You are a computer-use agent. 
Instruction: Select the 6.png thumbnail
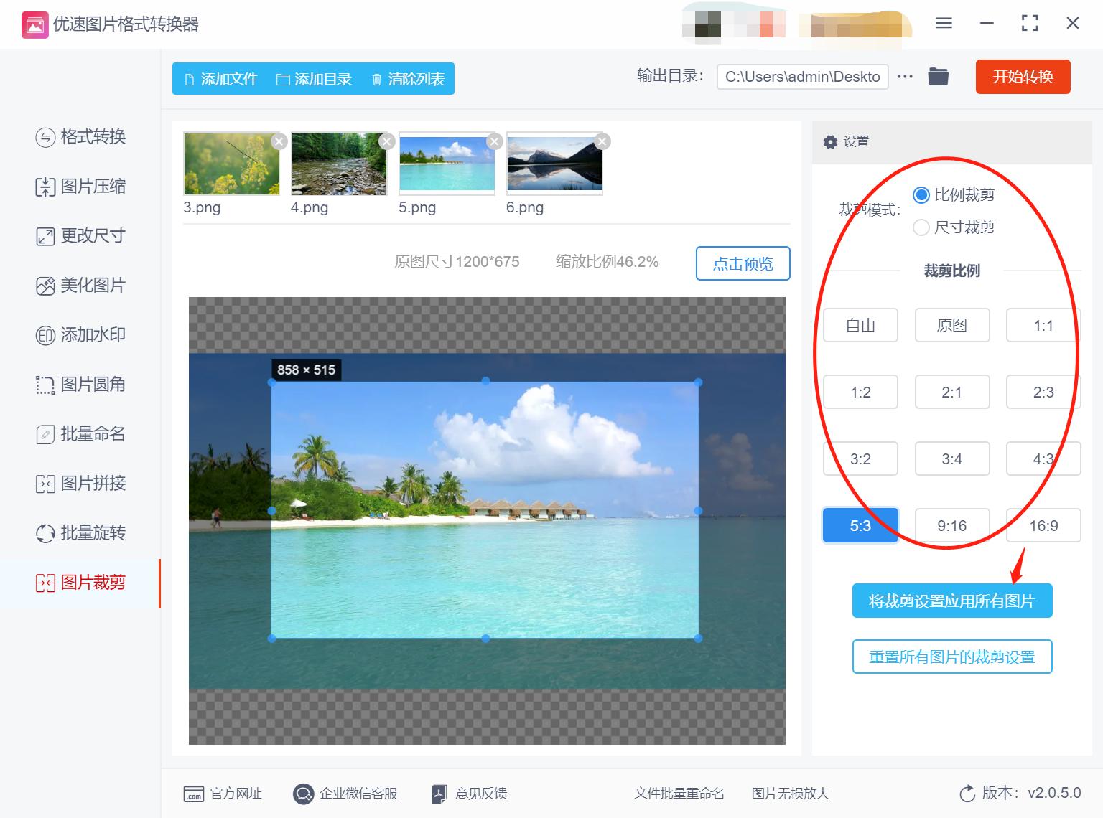tap(555, 164)
